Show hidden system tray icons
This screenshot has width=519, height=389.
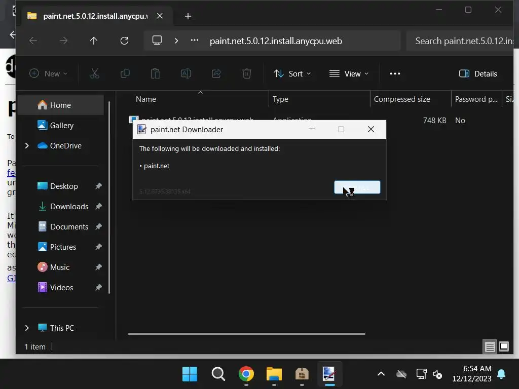point(381,374)
